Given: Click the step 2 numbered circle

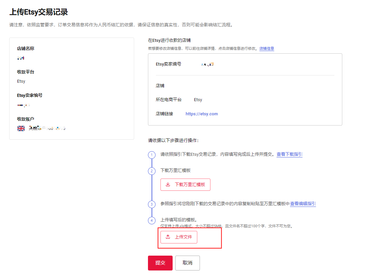Looking at the screenshot, I should [x=152, y=171].
